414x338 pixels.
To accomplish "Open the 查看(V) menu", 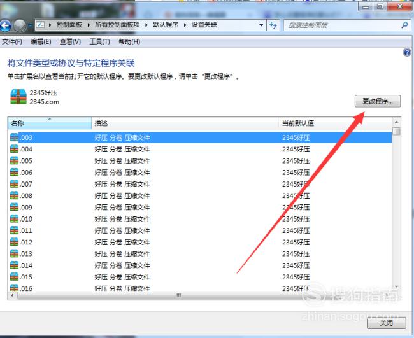I will [x=70, y=41].
